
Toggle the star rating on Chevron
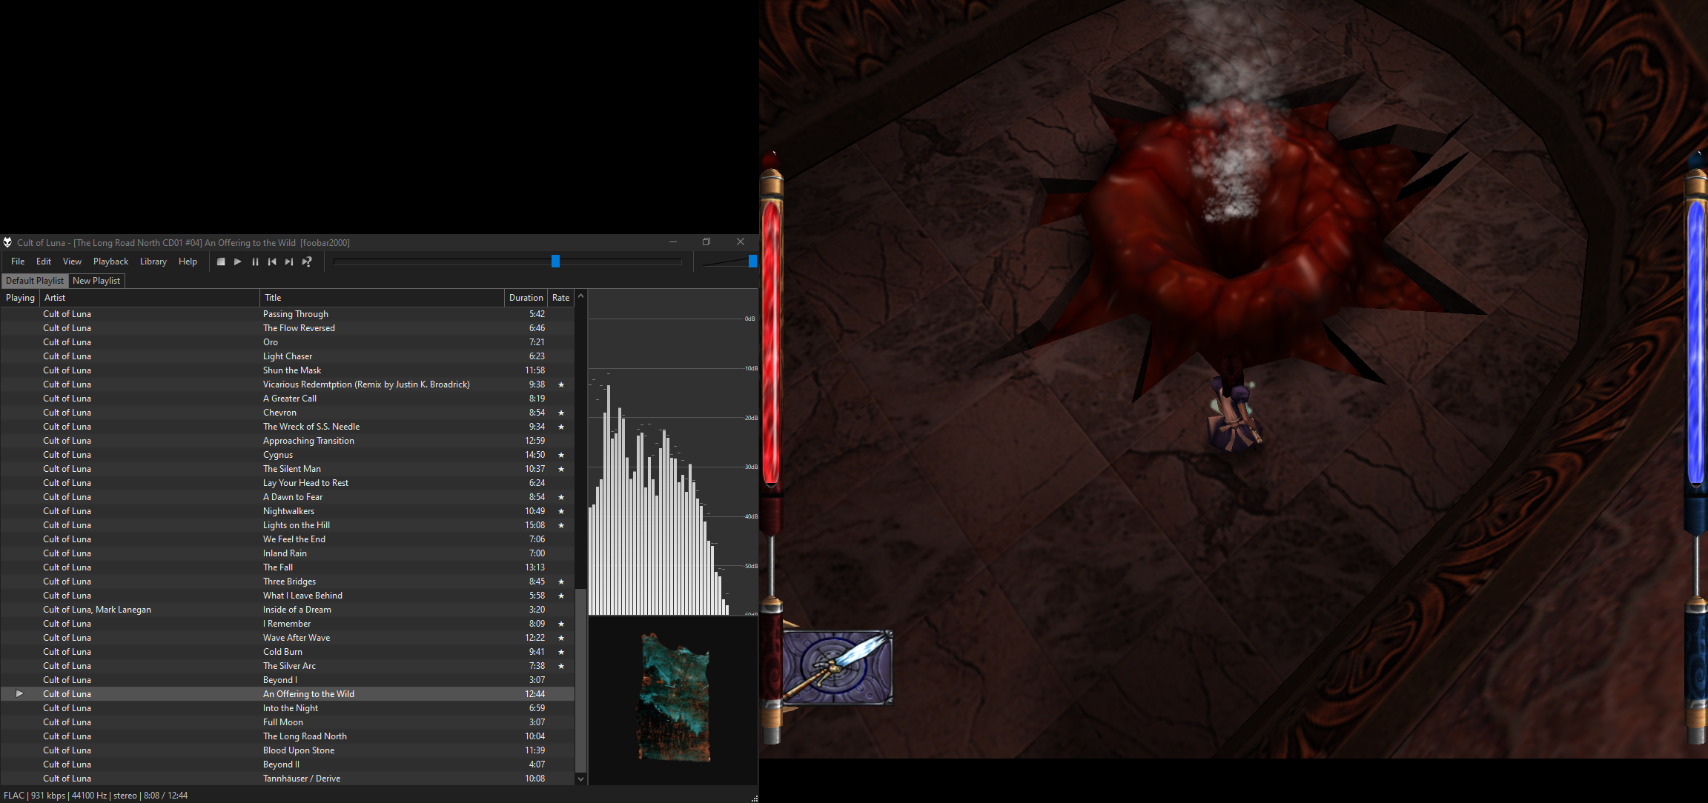[x=561, y=413]
